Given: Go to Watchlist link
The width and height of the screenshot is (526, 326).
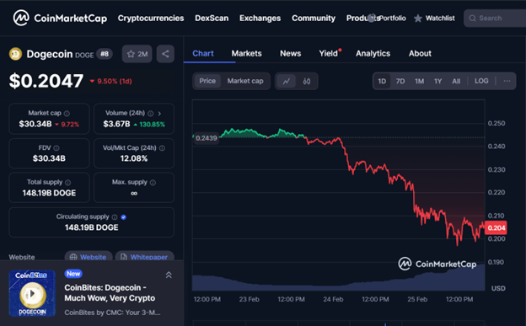Looking at the screenshot, I should coord(440,19).
